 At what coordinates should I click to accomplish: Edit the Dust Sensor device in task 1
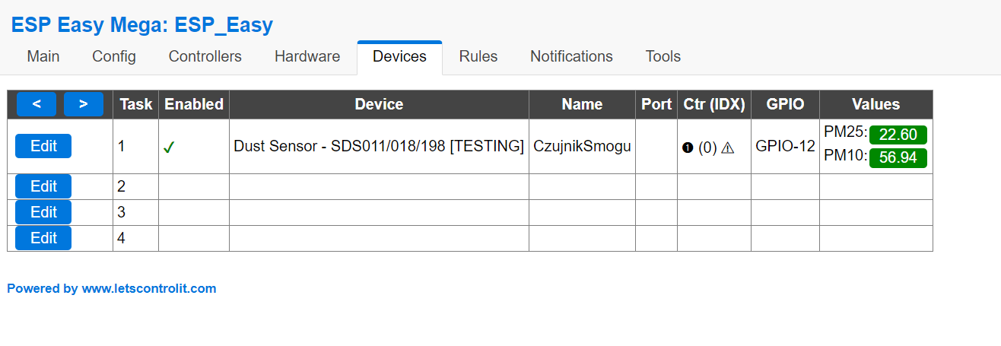43,146
